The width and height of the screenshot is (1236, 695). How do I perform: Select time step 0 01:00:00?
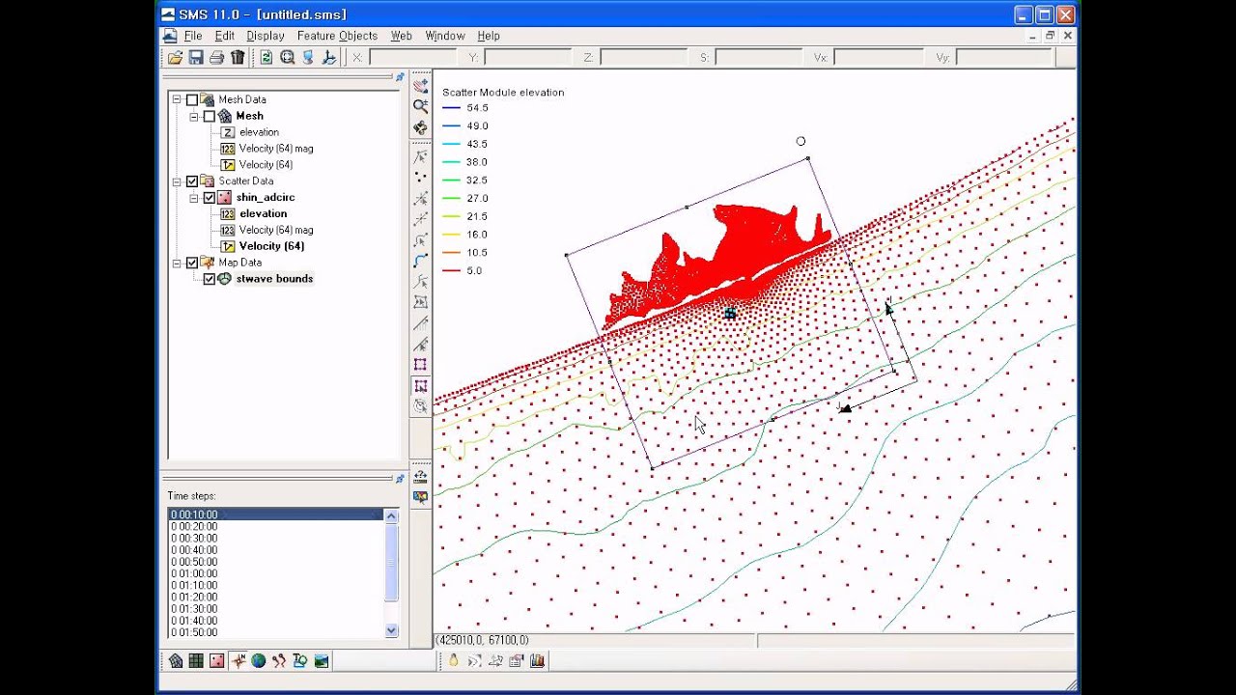(194, 573)
